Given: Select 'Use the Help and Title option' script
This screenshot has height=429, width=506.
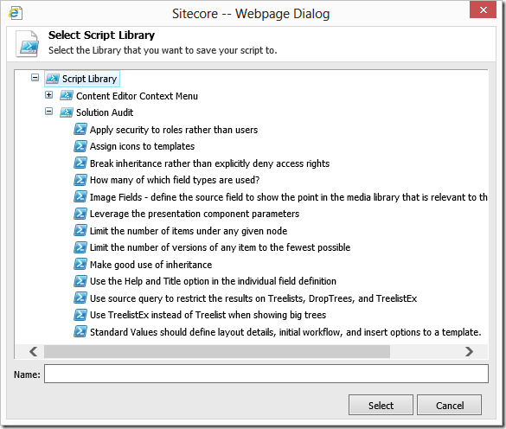Looking at the screenshot, I should pos(213,281).
